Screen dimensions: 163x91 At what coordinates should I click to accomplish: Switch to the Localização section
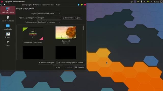pos(8,27)
